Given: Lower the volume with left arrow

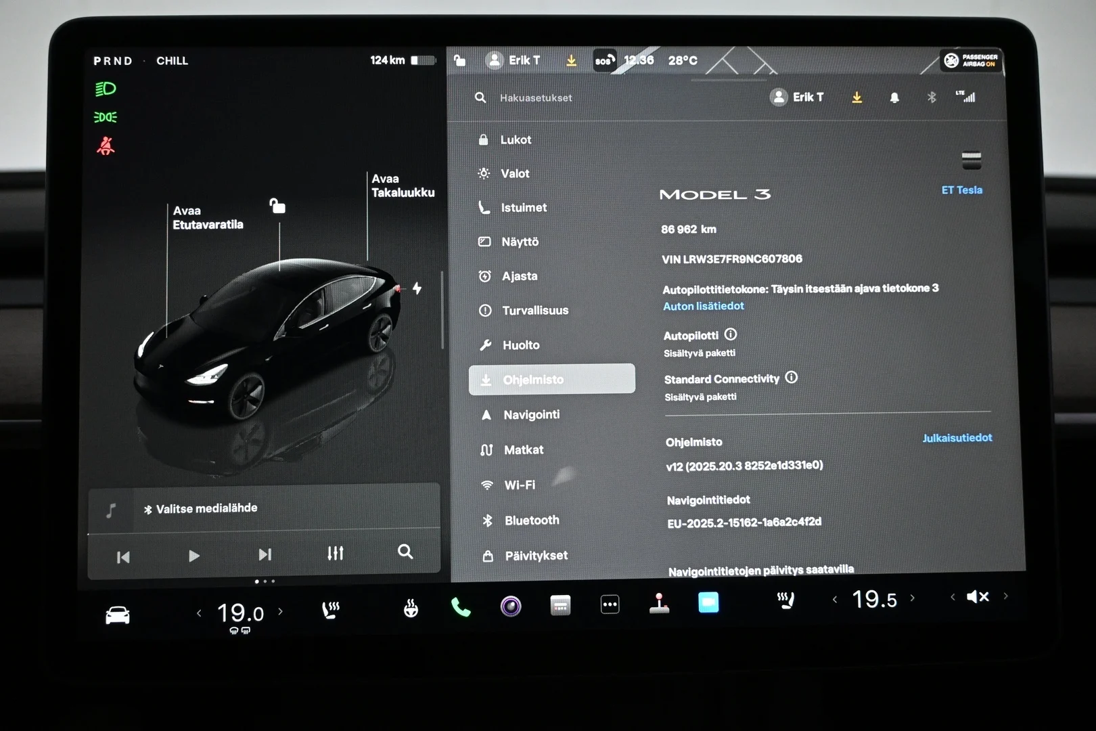Looking at the screenshot, I should point(953,597).
